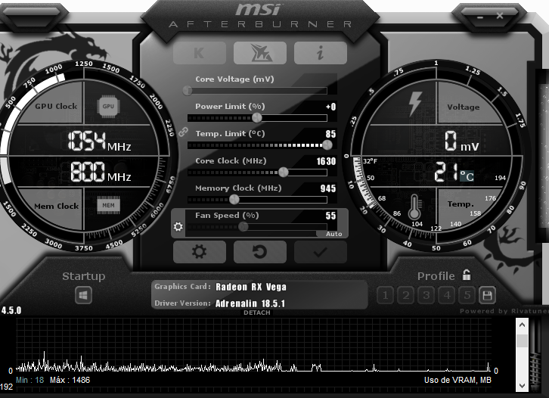Click the Core Voltage slider handle
Screen dimensions: 549x398
pyautogui.click(x=188, y=91)
